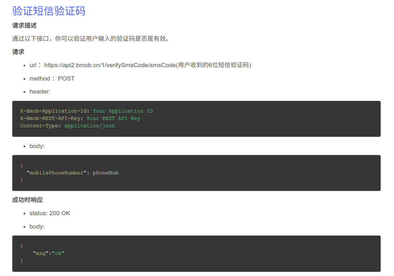Click the "msg" key in response code
394x276 pixels.
(41, 253)
